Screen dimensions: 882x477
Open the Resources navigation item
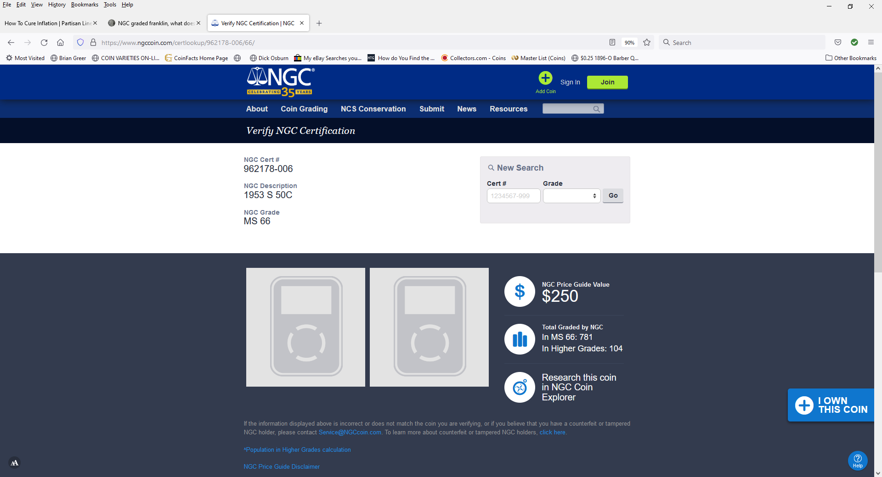pyautogui.click(x=509, y=109)
